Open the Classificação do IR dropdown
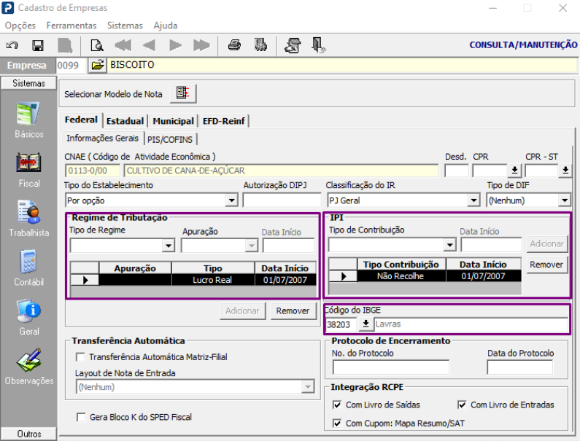Viewport: 580px width, 441px height. coord(473,200)
